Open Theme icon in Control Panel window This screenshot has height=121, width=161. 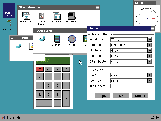pos(31,48)
